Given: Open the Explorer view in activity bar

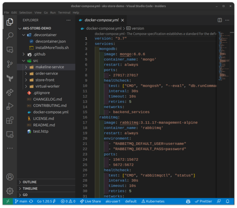Looking at the screenshot, I should [x=10, y=22].
